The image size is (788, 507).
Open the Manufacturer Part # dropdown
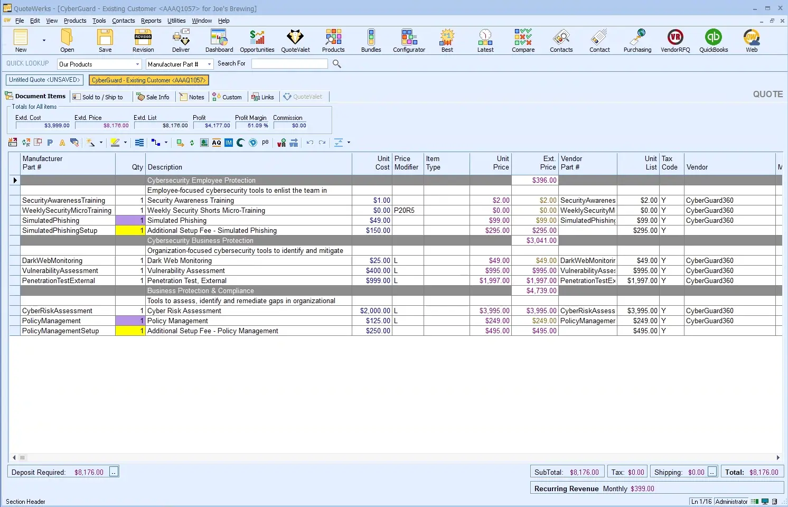point(209,64)
